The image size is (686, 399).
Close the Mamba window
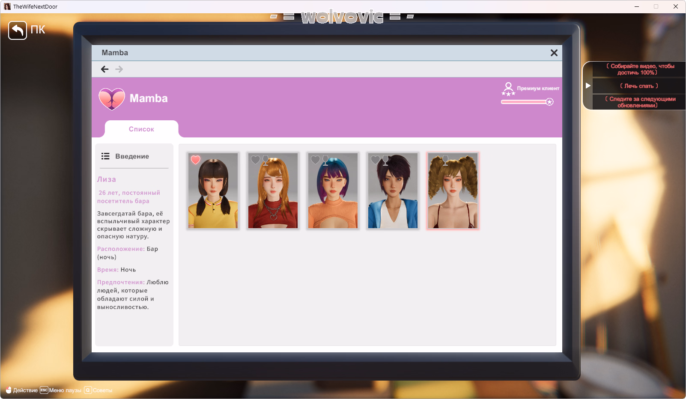pyautogui.click(x=554, y=53)
